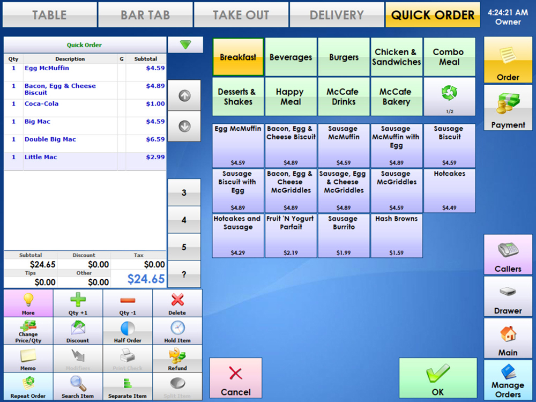Add Hash Browns to order
Image resolution: width=536 pixels, height=402 pixels.
(x=397, y=236)
